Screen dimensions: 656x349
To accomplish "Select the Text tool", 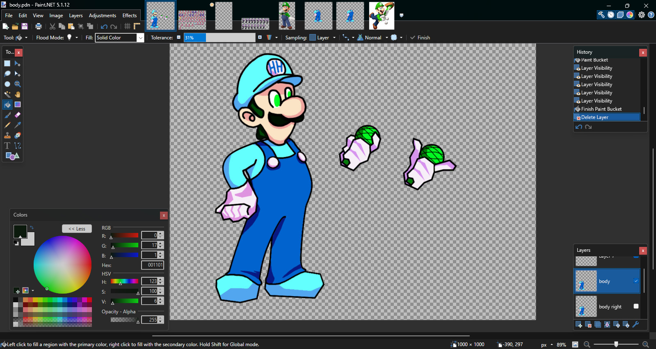I will 7,146.
